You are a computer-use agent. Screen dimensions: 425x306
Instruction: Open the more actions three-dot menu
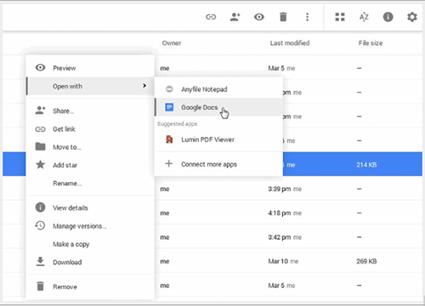coord(307,17)
